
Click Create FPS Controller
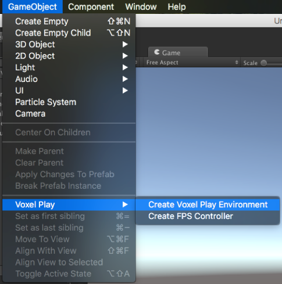[208, 216]
